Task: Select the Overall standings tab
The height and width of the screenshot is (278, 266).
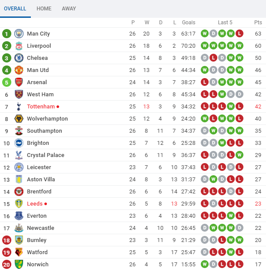Action: (x=15, y=9)
